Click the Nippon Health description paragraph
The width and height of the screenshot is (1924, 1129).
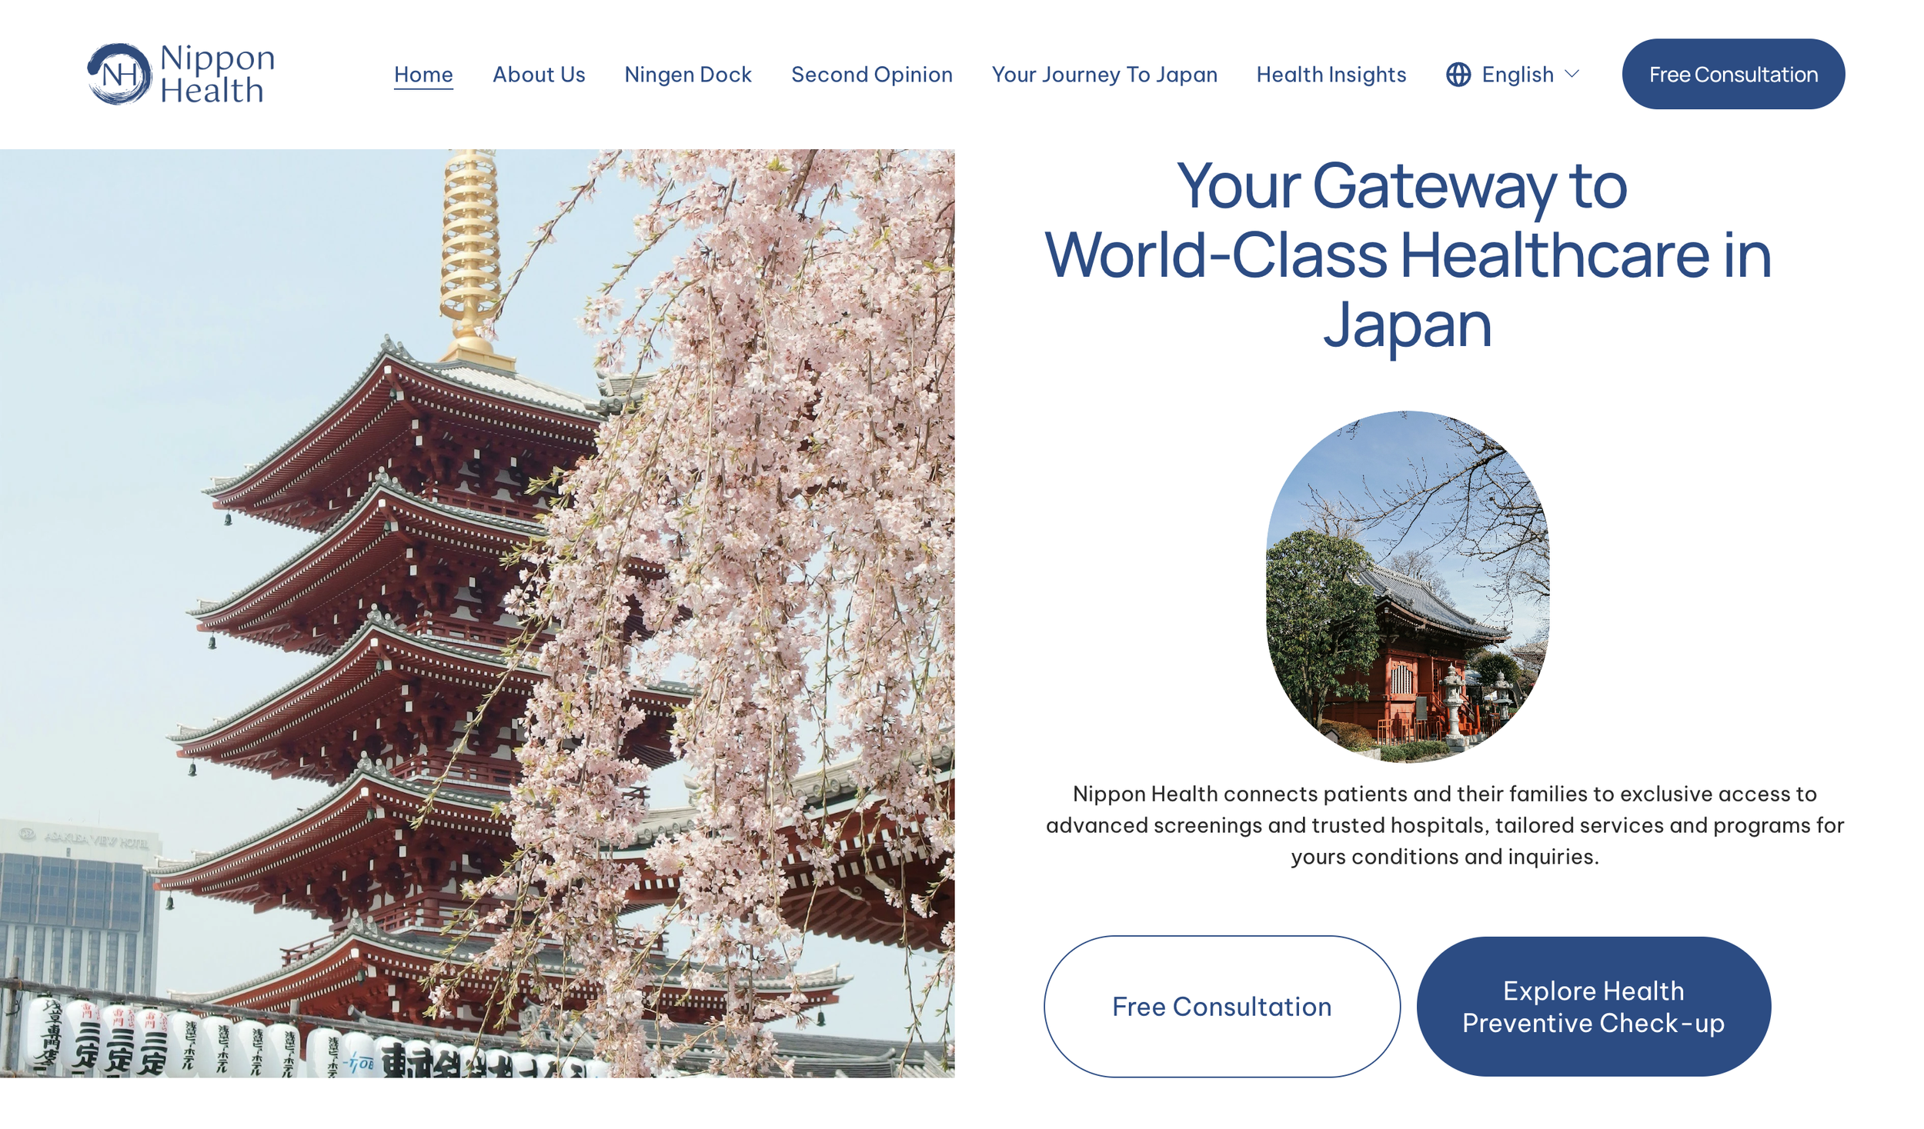[x=1444, y=824]
